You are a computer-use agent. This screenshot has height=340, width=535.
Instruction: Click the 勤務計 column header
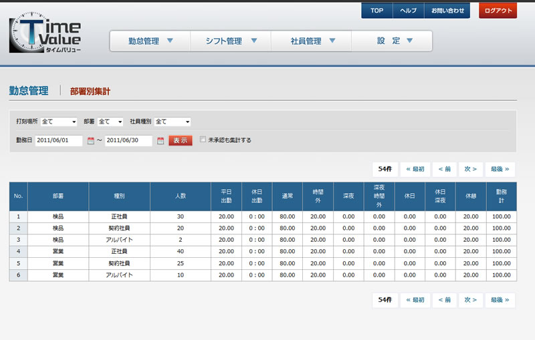coord(501,196)
